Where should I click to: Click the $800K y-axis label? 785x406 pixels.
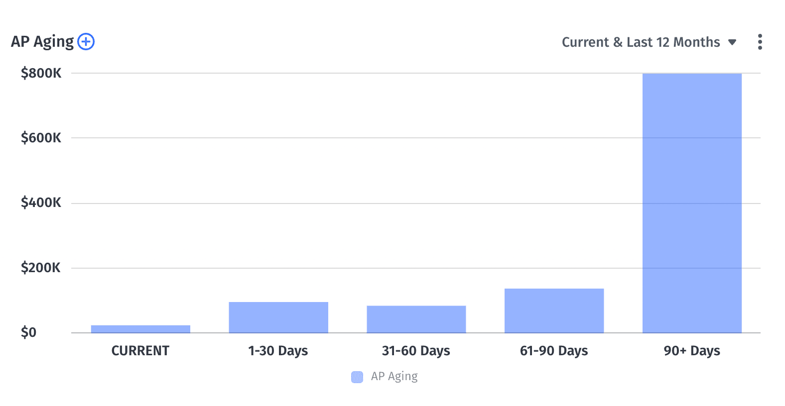pos(41,74)
